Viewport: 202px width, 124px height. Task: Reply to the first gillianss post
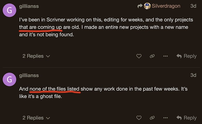tap(186, 56)
